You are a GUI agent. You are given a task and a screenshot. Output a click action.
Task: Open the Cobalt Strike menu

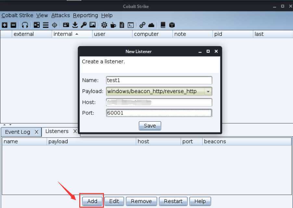[17, 15]
